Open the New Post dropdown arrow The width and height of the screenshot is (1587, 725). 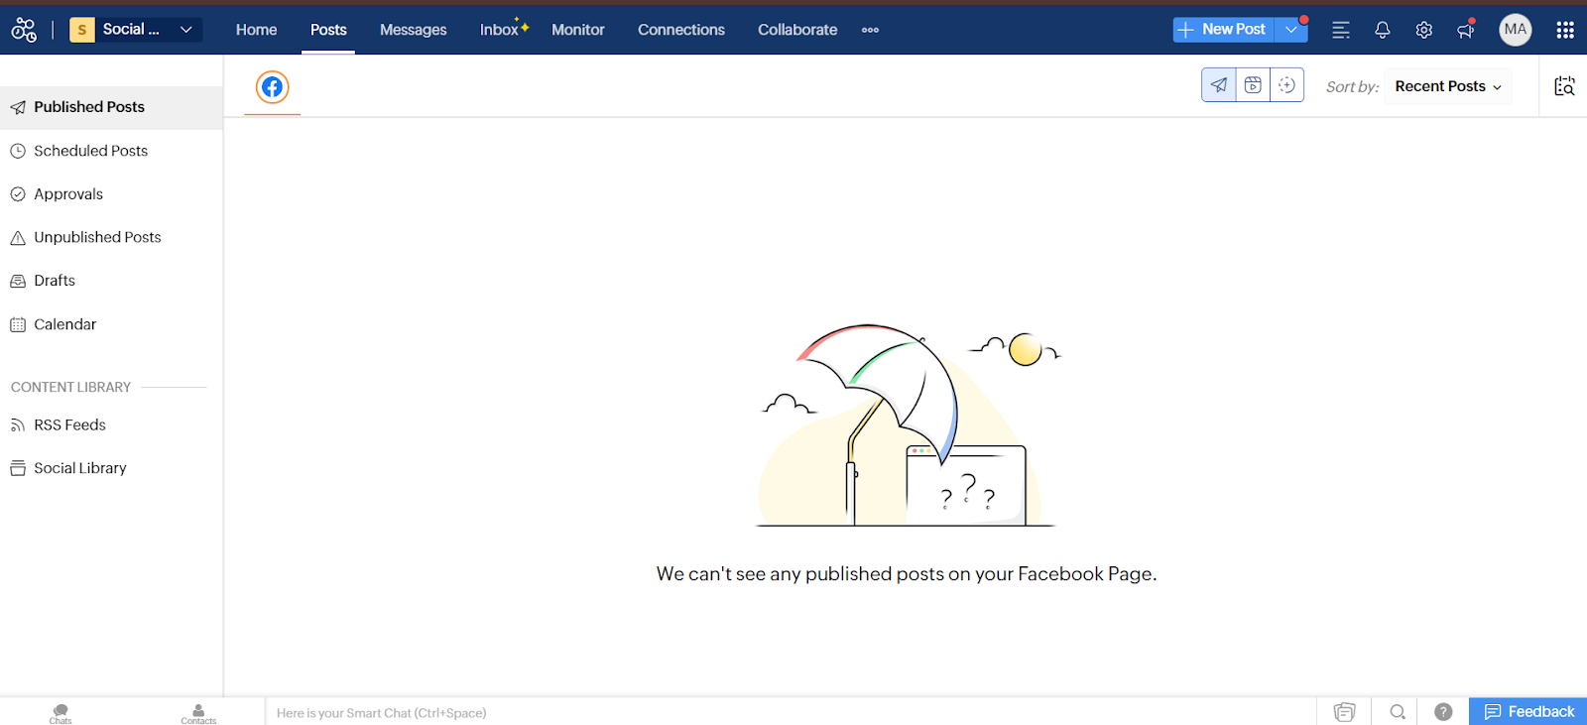click(1290, 30)
